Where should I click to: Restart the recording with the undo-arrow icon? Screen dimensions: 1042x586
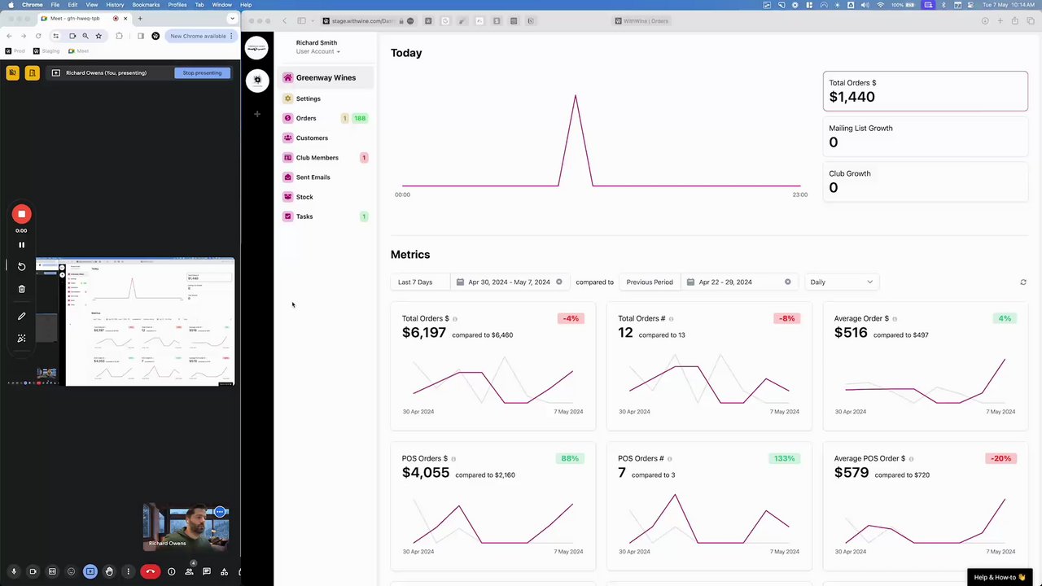pyautogui.click(x=22, y=266)
